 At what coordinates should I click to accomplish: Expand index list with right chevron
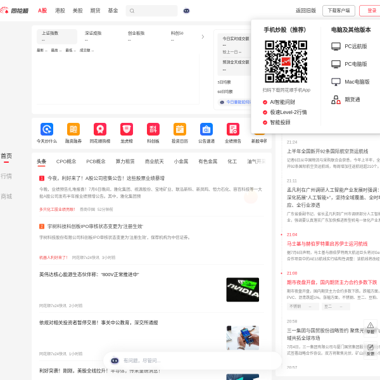203,37
